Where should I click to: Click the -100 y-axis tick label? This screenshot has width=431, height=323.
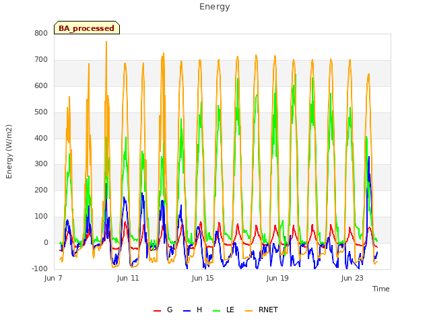coord(40,268)
